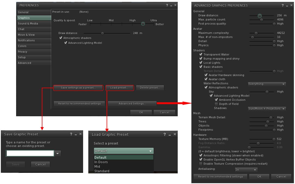This screenshot has width=295, height=184.
Task: Adjust the Quality & speed slider
Action: tap(143, 24)
